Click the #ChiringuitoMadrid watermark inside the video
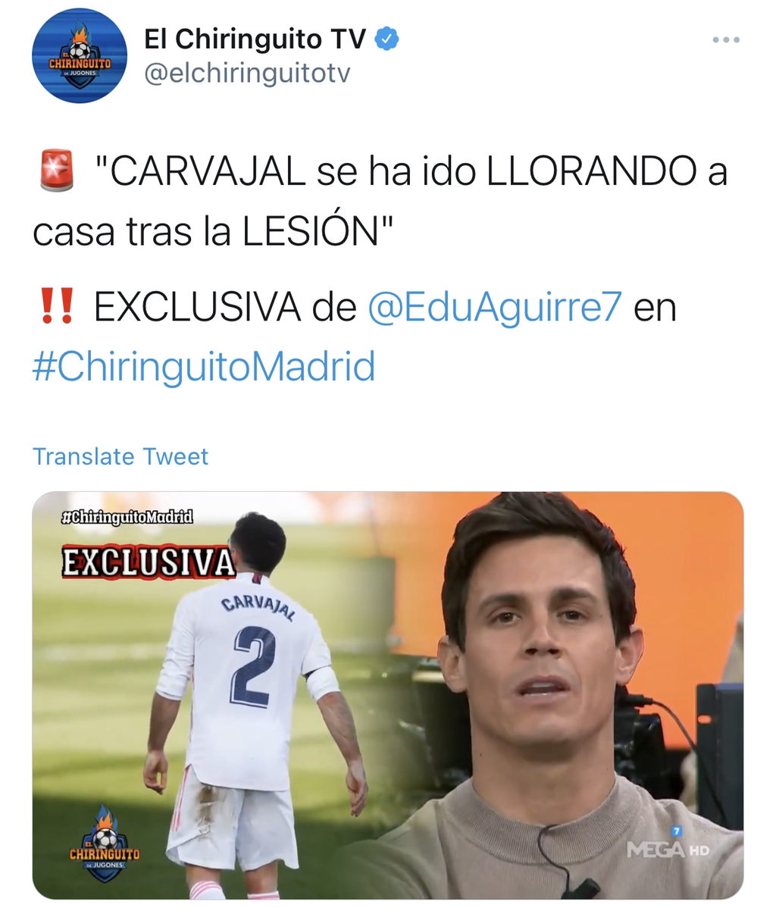This screenshot has width=776, height=908. coord(127,517)
